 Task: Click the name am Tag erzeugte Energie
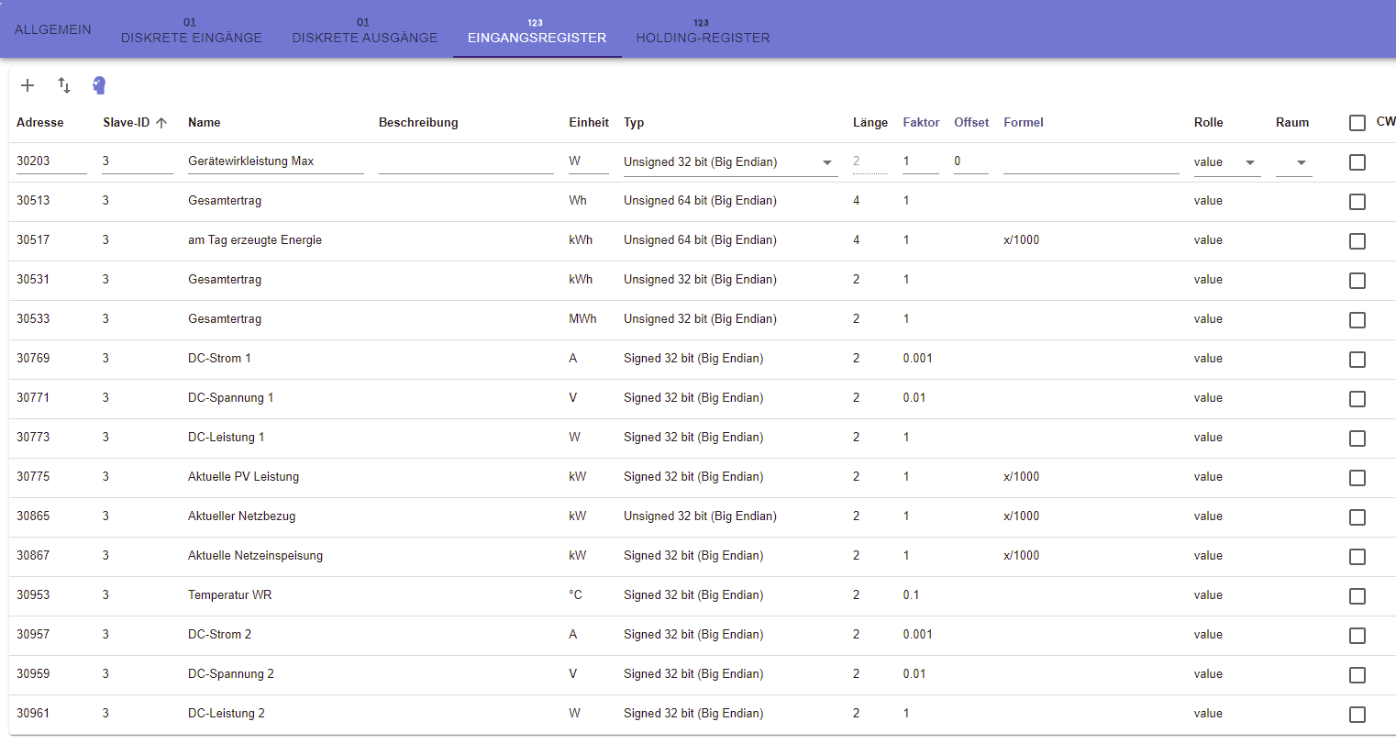coord(255,240)
